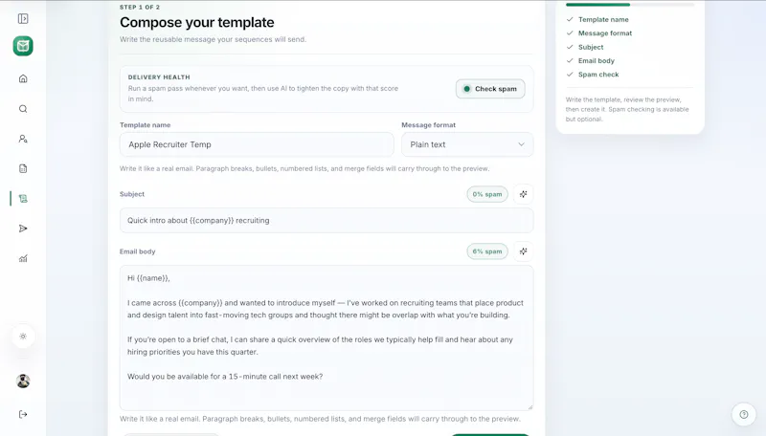The image size is (766, 436).
Task: Click AI sparkle icon beside Subject
Action: pyautogui.click(x=523, y=194)
